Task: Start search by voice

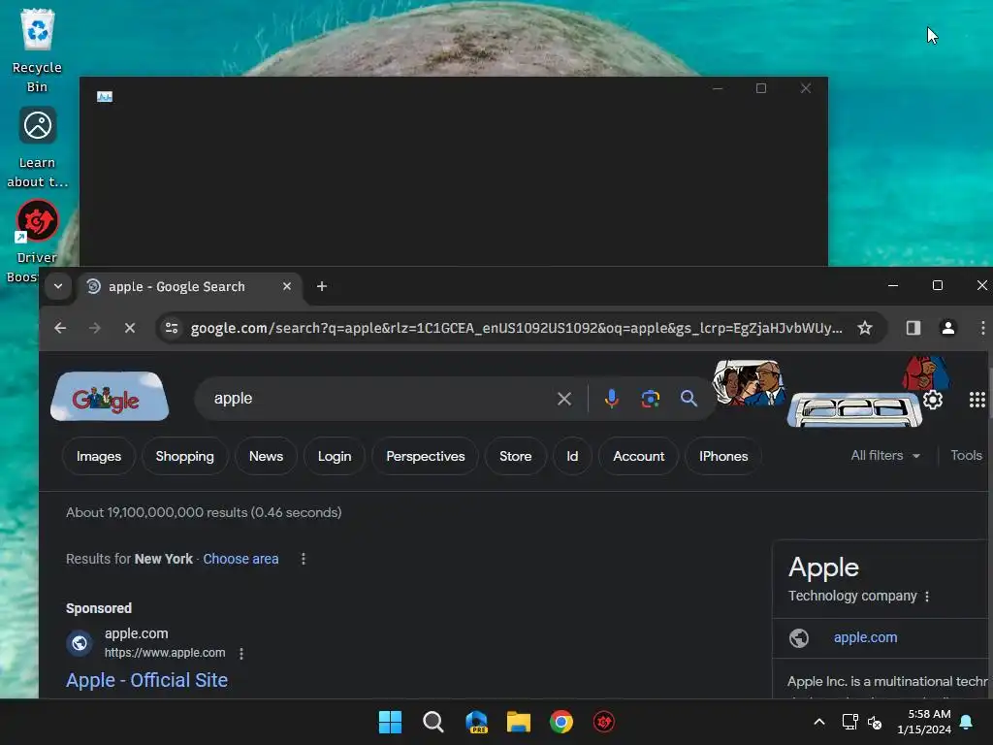Action: (x=611, y=399)
